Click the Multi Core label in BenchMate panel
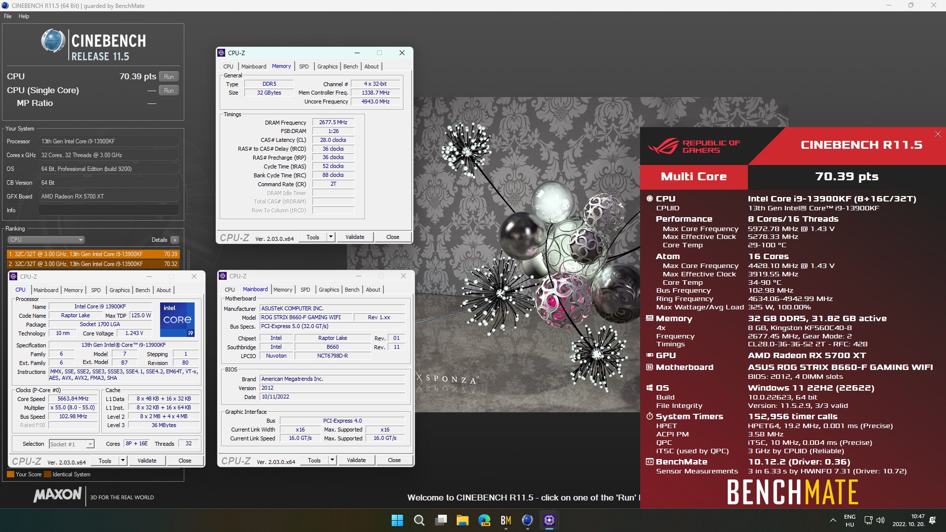 pos(694,177)
